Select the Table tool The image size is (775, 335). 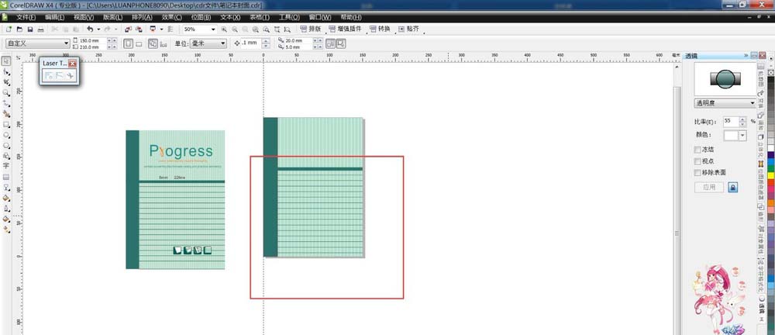pyautogui.click(x=6, y=177)
